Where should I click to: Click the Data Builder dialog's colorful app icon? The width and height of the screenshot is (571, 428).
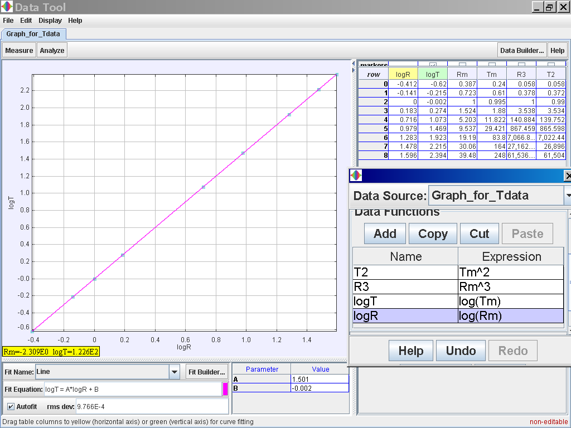[x=356, y=176]
